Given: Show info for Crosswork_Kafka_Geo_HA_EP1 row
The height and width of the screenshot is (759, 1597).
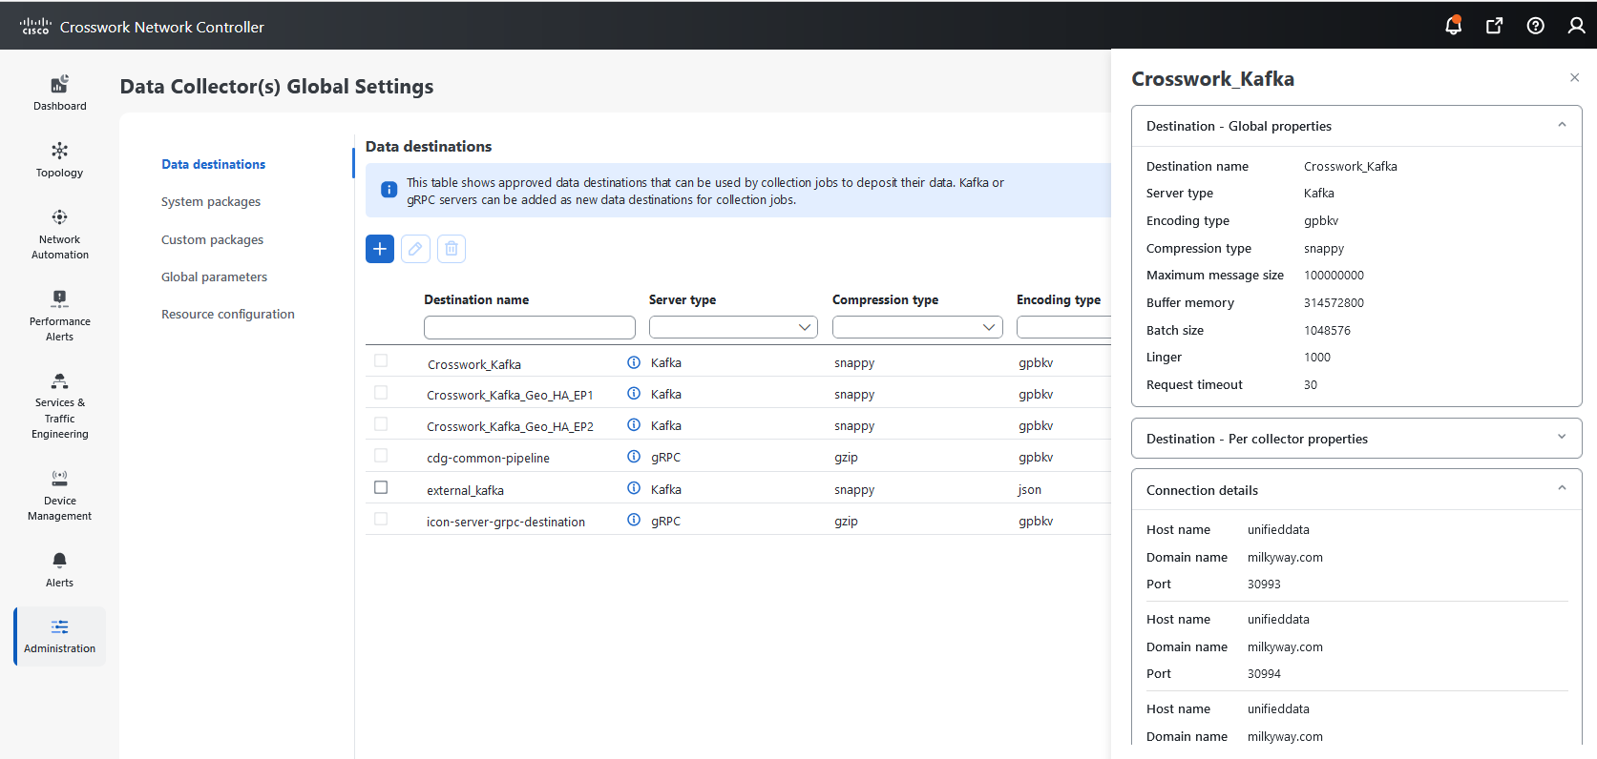Looking at the screenshot, I should (634, 393).
